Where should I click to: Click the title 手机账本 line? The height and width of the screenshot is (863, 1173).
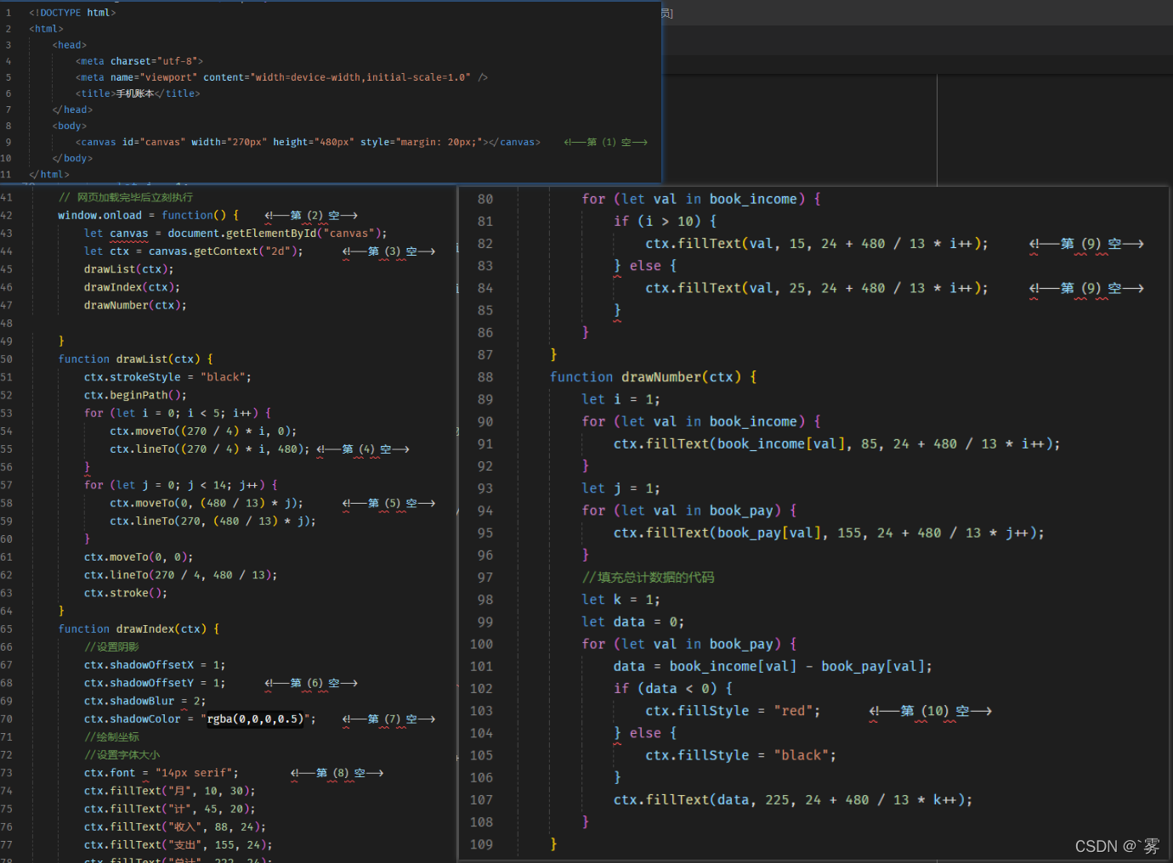click(x=138, y=93)
